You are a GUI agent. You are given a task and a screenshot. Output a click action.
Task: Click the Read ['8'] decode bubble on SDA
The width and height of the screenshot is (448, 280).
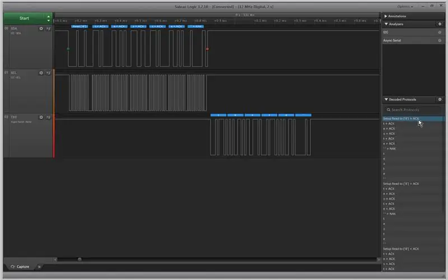pos(80,26)
